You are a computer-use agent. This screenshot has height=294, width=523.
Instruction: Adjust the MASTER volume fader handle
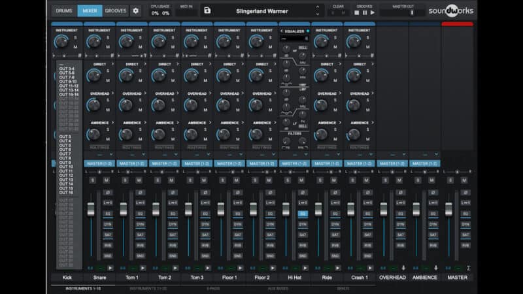(x=449, y=208)
